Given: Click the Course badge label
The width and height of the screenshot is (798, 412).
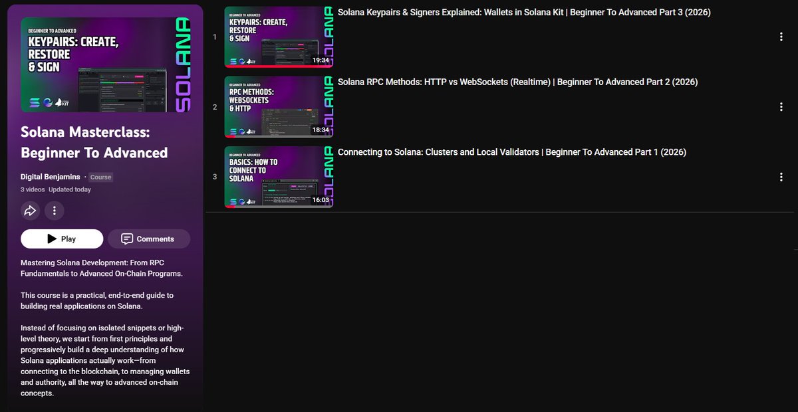Looking at the screenshot, I should (x=101, y=177).
